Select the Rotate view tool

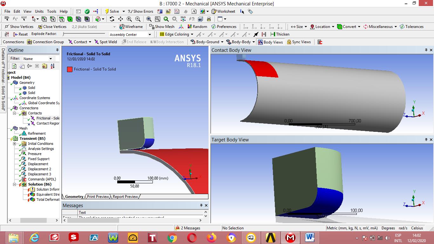(112, 19)
